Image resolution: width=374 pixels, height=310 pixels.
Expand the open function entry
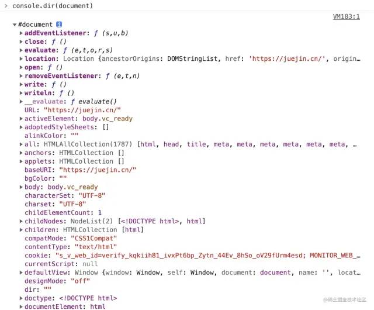pos(21,67)
